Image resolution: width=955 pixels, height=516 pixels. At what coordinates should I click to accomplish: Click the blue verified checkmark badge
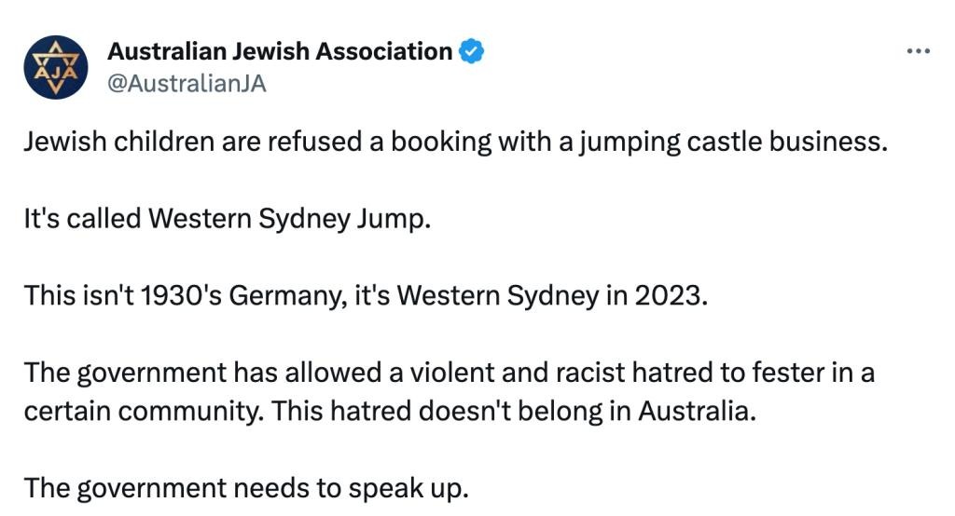[473, 51]
